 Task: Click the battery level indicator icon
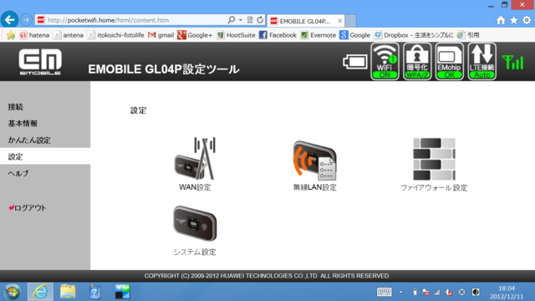tap(354, 62)
